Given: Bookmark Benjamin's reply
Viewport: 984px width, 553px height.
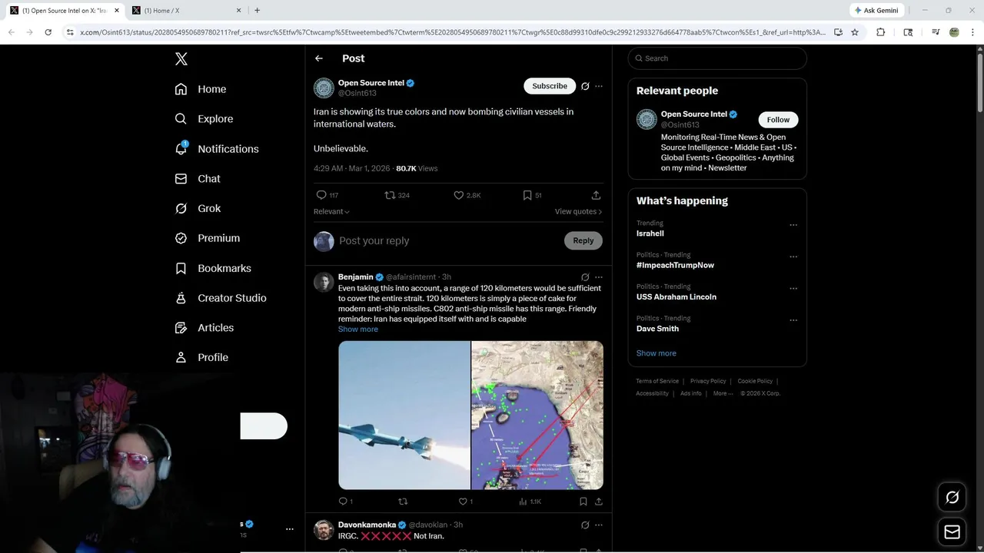Looking at the screenshot, I should coord(583,502).
